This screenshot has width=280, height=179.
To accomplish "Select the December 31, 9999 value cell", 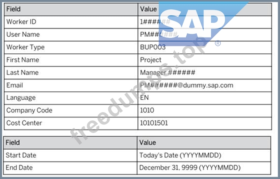I will [204, 168].
